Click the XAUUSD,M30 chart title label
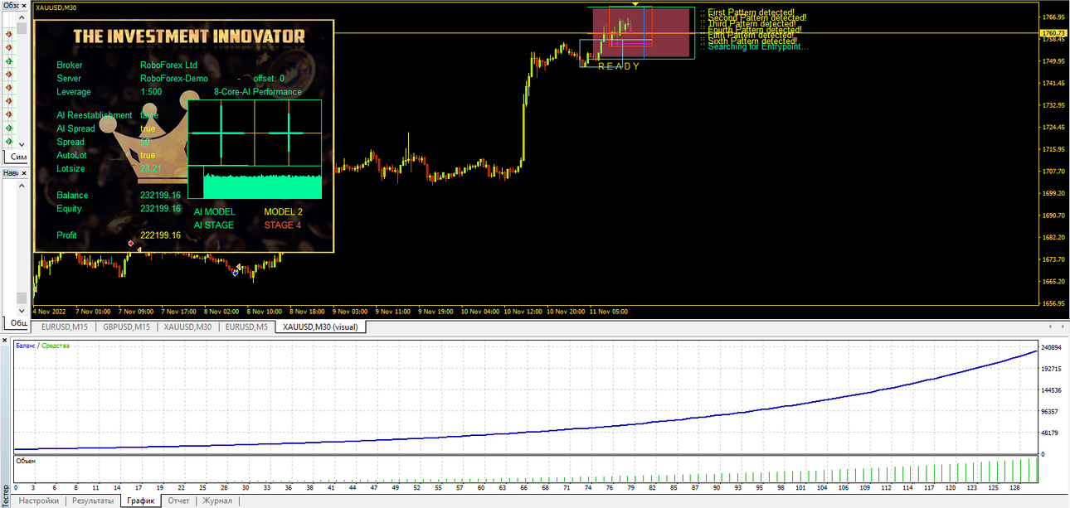The width and height of the screenshot is (1070, 508). coord(55,7)
